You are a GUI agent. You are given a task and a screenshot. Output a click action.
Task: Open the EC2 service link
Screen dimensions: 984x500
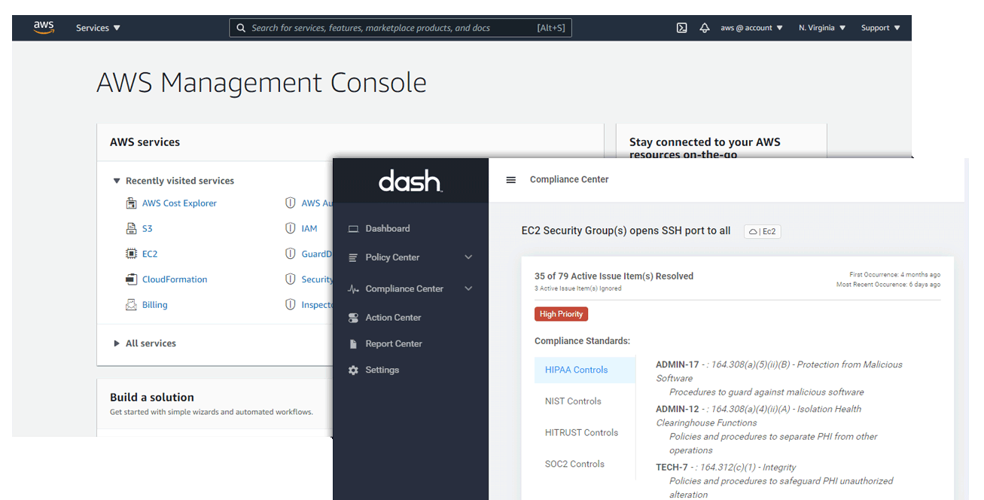coord(150,254)
